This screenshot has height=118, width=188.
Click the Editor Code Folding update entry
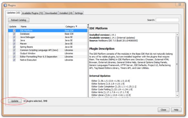click(x=112, y=89)
